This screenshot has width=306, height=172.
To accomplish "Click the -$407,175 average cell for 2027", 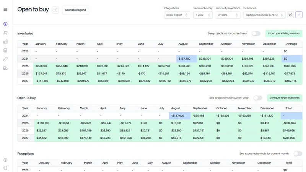I will pos(292,81).
